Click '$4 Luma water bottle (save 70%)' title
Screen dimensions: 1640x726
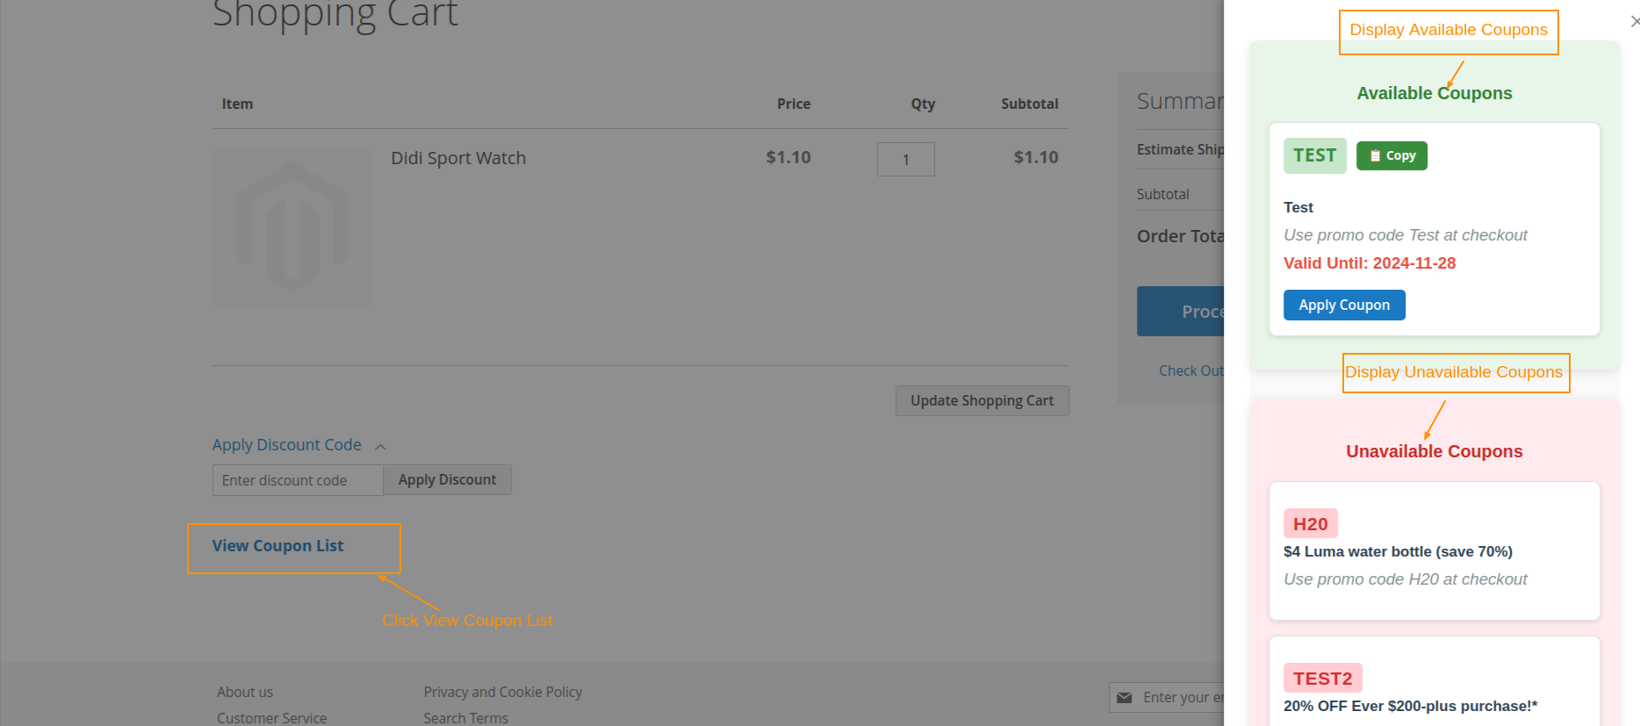click(1398, 551)
